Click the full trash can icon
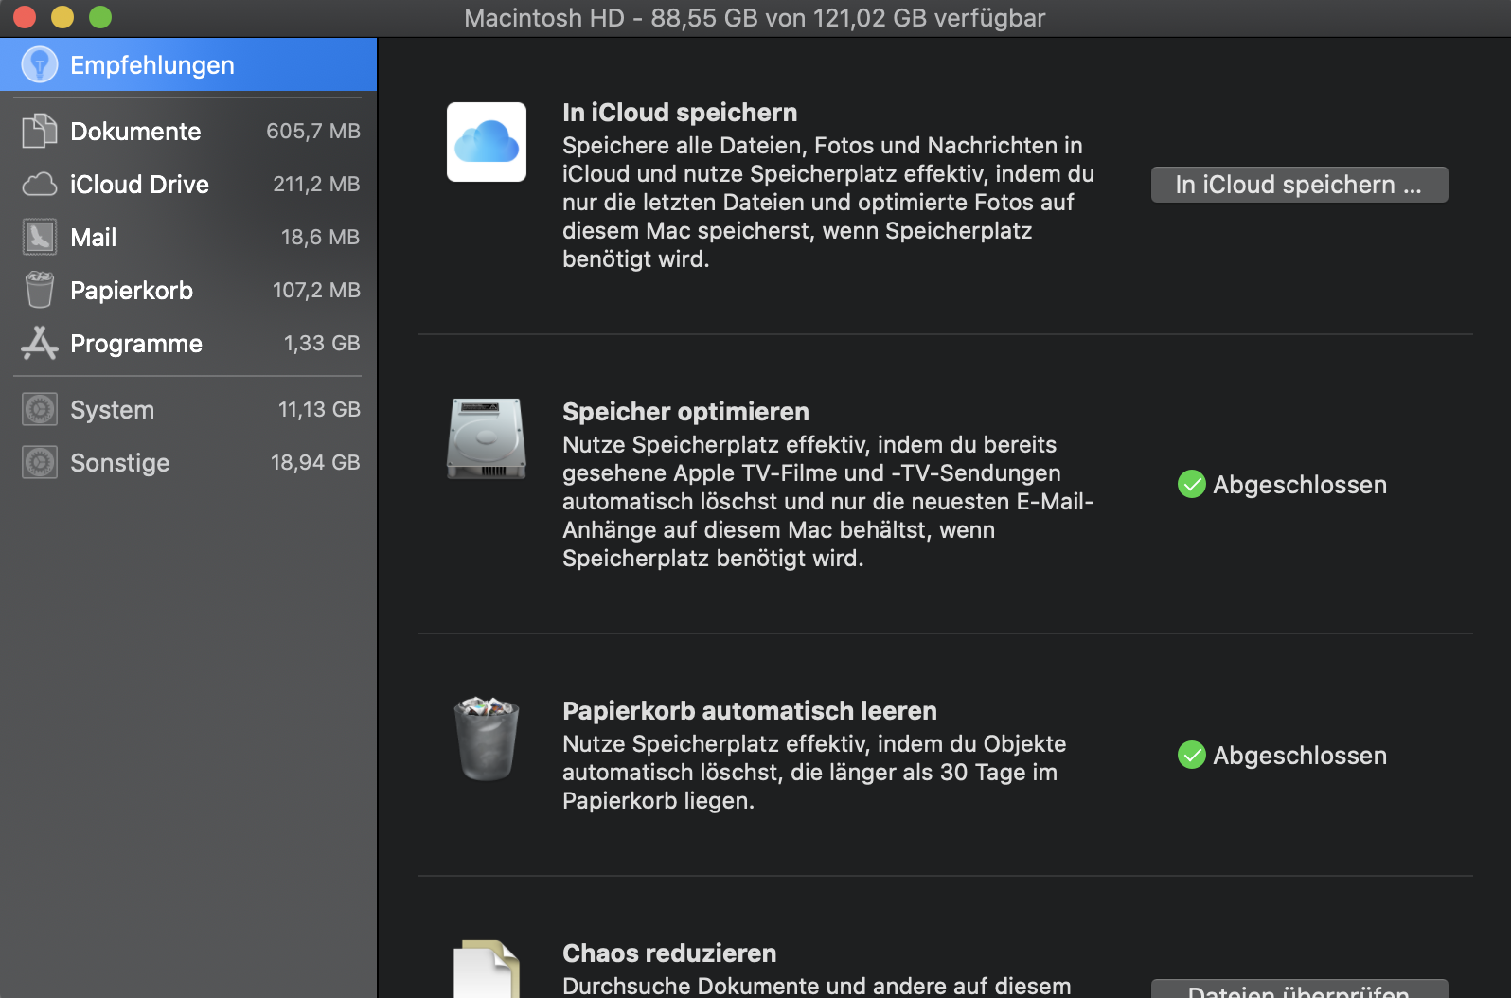 click(487, 739)
